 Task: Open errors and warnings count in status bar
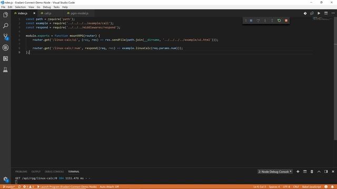tap(28, 187)
